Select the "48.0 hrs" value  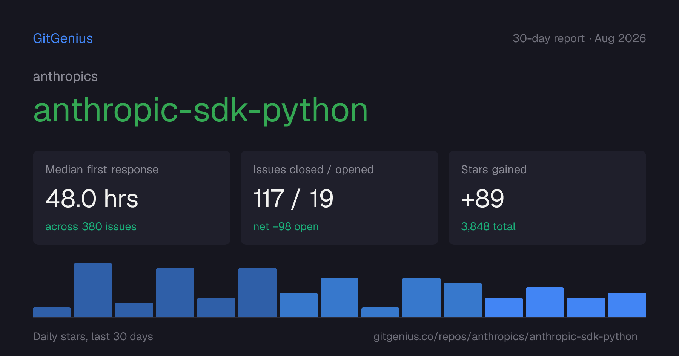click(92, 199)
